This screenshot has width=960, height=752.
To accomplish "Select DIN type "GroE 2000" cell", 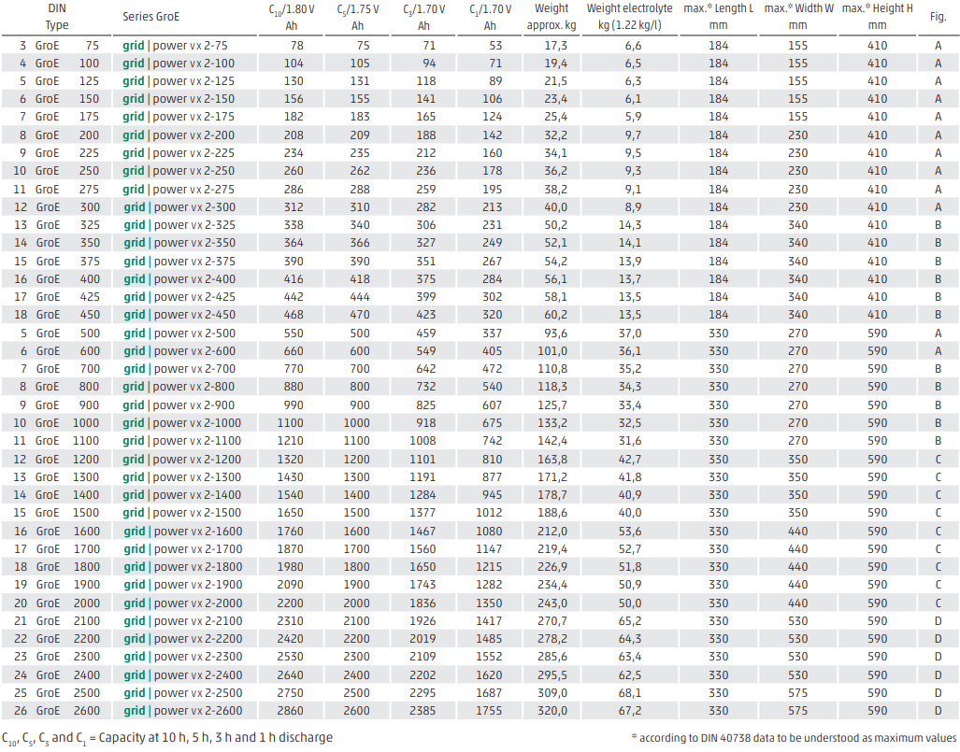I will pos(57,603).
